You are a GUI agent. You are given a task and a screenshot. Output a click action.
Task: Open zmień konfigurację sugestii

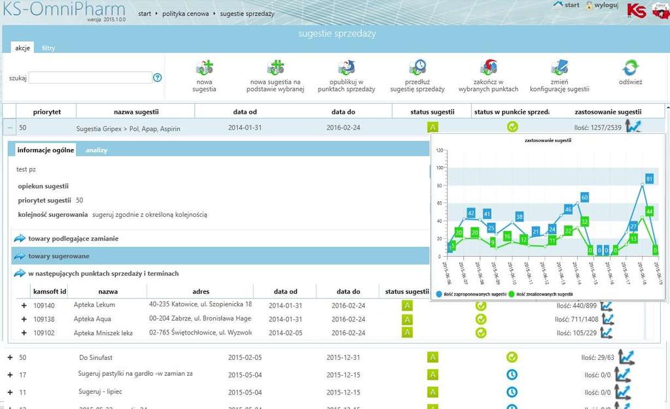click(x=559, y=67)
